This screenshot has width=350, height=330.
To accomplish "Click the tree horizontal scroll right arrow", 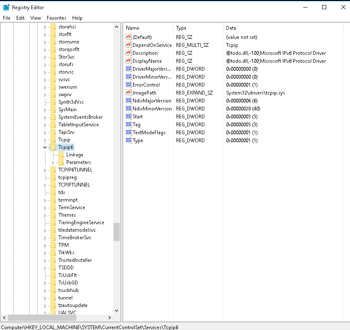I will 110,318.
